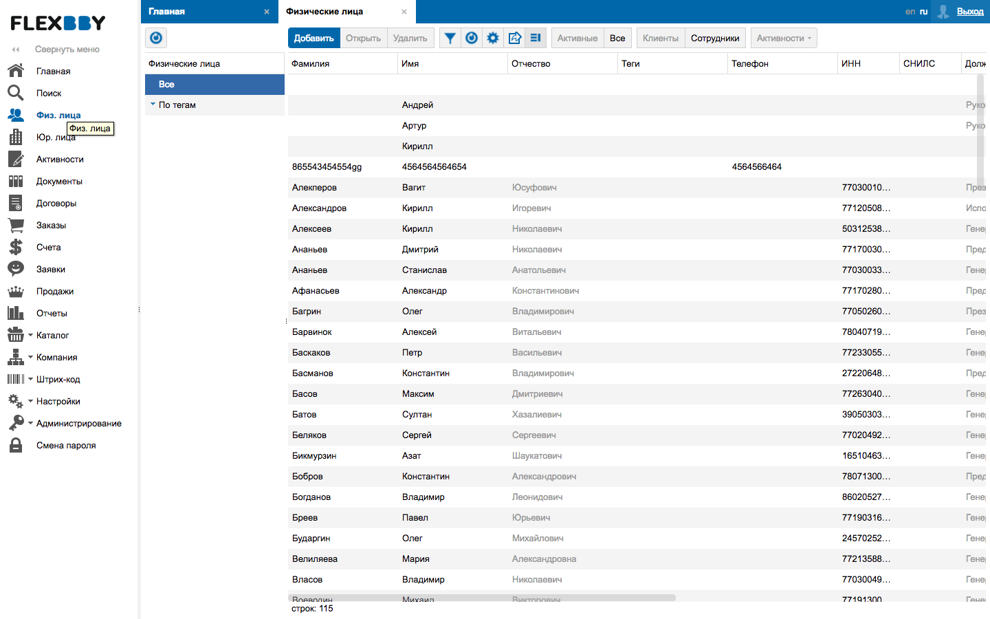Open Заказы in the side menu

tap(51, 225)
